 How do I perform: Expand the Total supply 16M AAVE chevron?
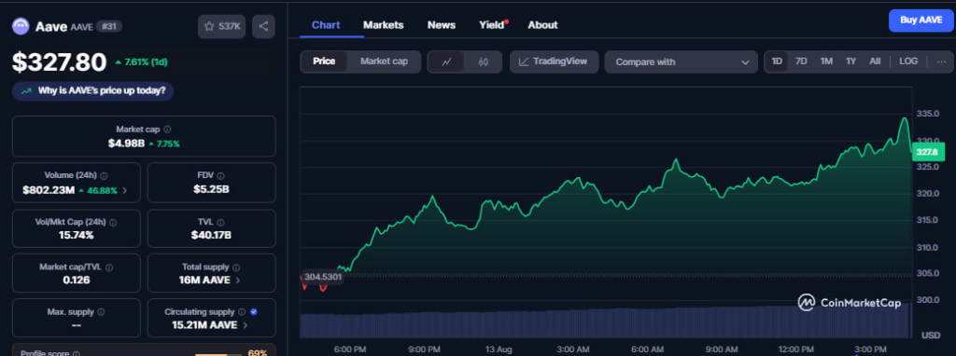tap(238, 281)
